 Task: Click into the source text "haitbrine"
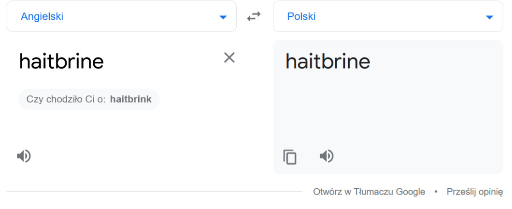[x=61, y=61]
